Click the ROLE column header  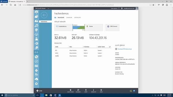pos(71,47)
